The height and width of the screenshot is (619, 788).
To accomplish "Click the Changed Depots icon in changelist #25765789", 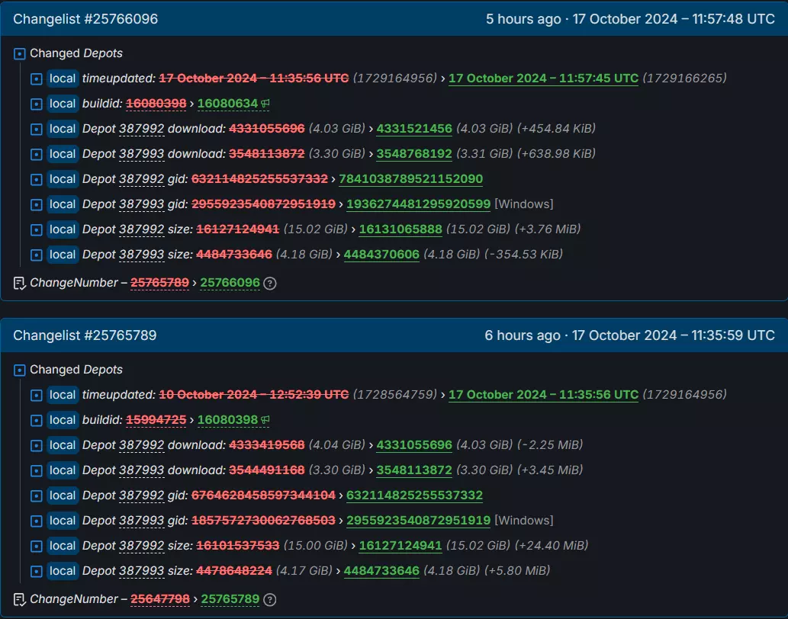I will [20, 370].
